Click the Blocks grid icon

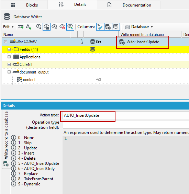coord(13,5)
